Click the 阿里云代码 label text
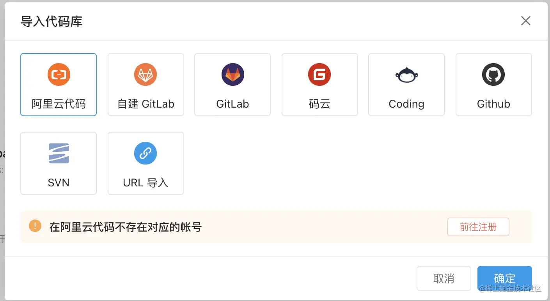Image resolution: width=550 pixels, height=301 pixels. coord(59,104)
